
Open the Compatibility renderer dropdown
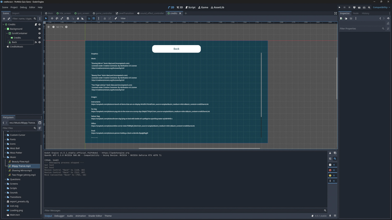click(381, 7)
